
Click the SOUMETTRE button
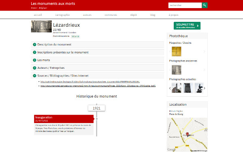pyautogui.click(x=187, y=26)
